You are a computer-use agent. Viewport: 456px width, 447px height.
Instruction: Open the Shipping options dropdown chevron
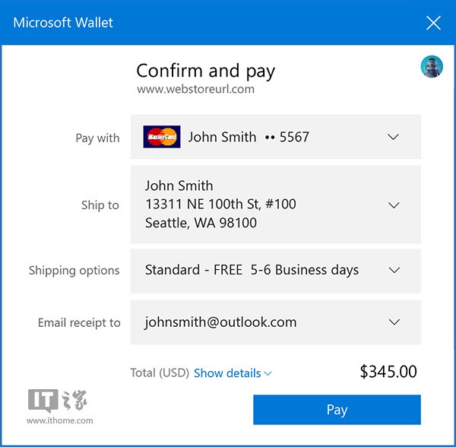[x=394, y=270]
